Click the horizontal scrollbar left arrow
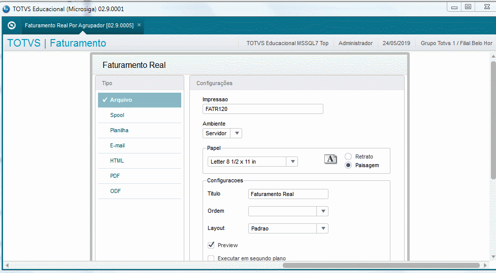This screenshot has height=273, width=496. click(7, 265)
